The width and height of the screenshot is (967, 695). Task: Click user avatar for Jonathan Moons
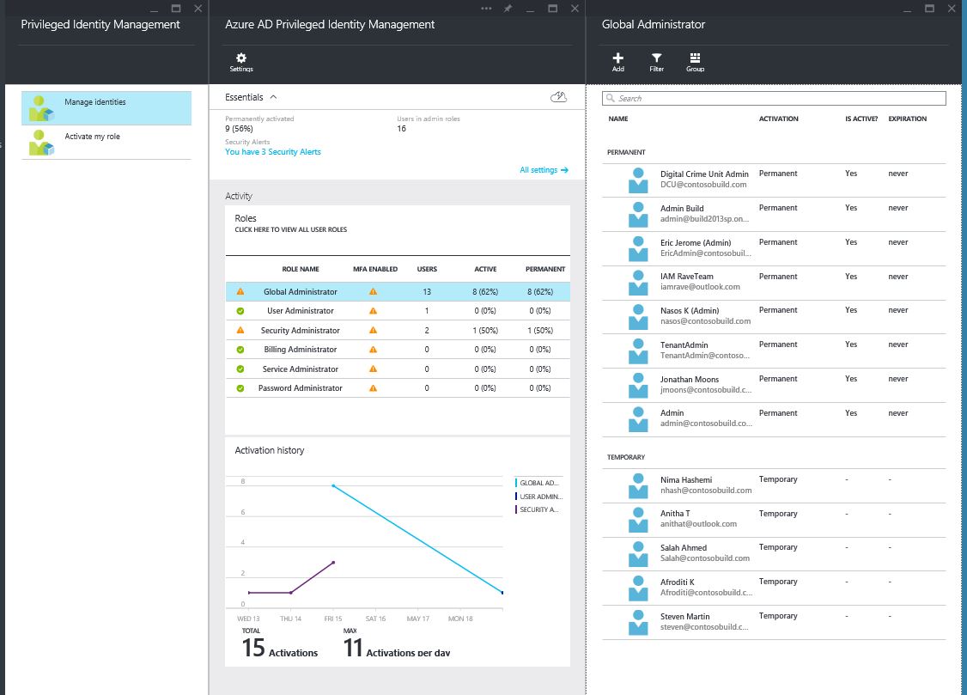pos(638,386)
